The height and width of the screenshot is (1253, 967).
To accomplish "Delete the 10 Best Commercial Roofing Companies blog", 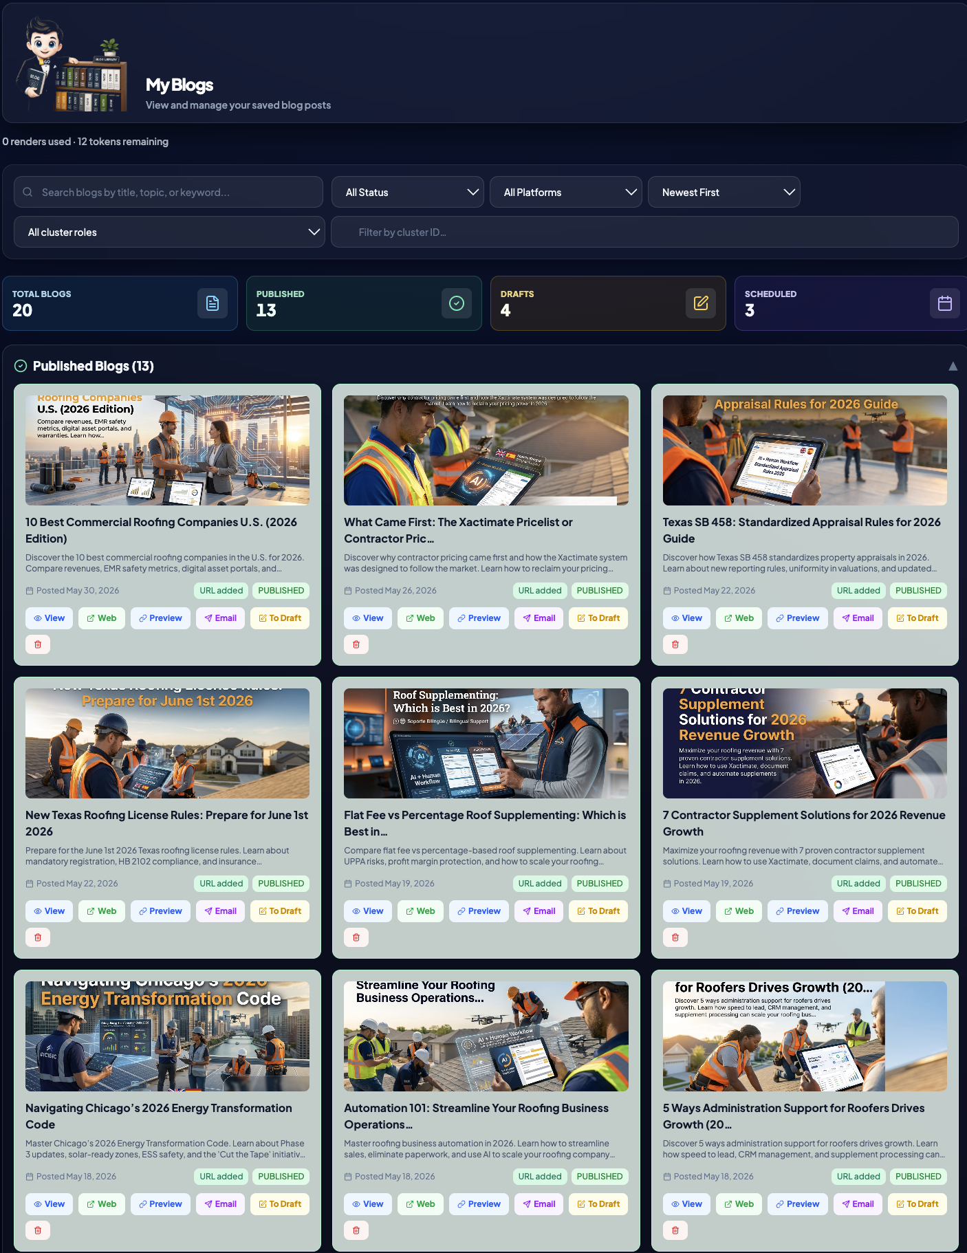I will click(38, 644).
